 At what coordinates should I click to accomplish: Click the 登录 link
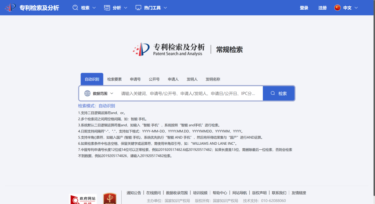tap(304, 8)
